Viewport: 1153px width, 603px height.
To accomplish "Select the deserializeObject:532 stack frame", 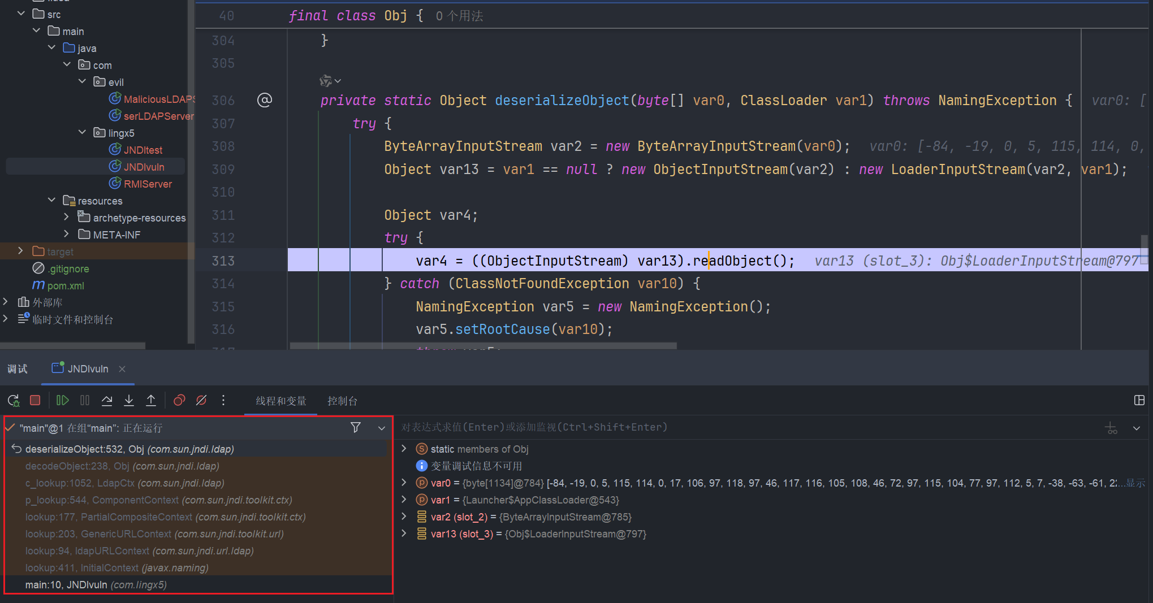I will (197, 449).
